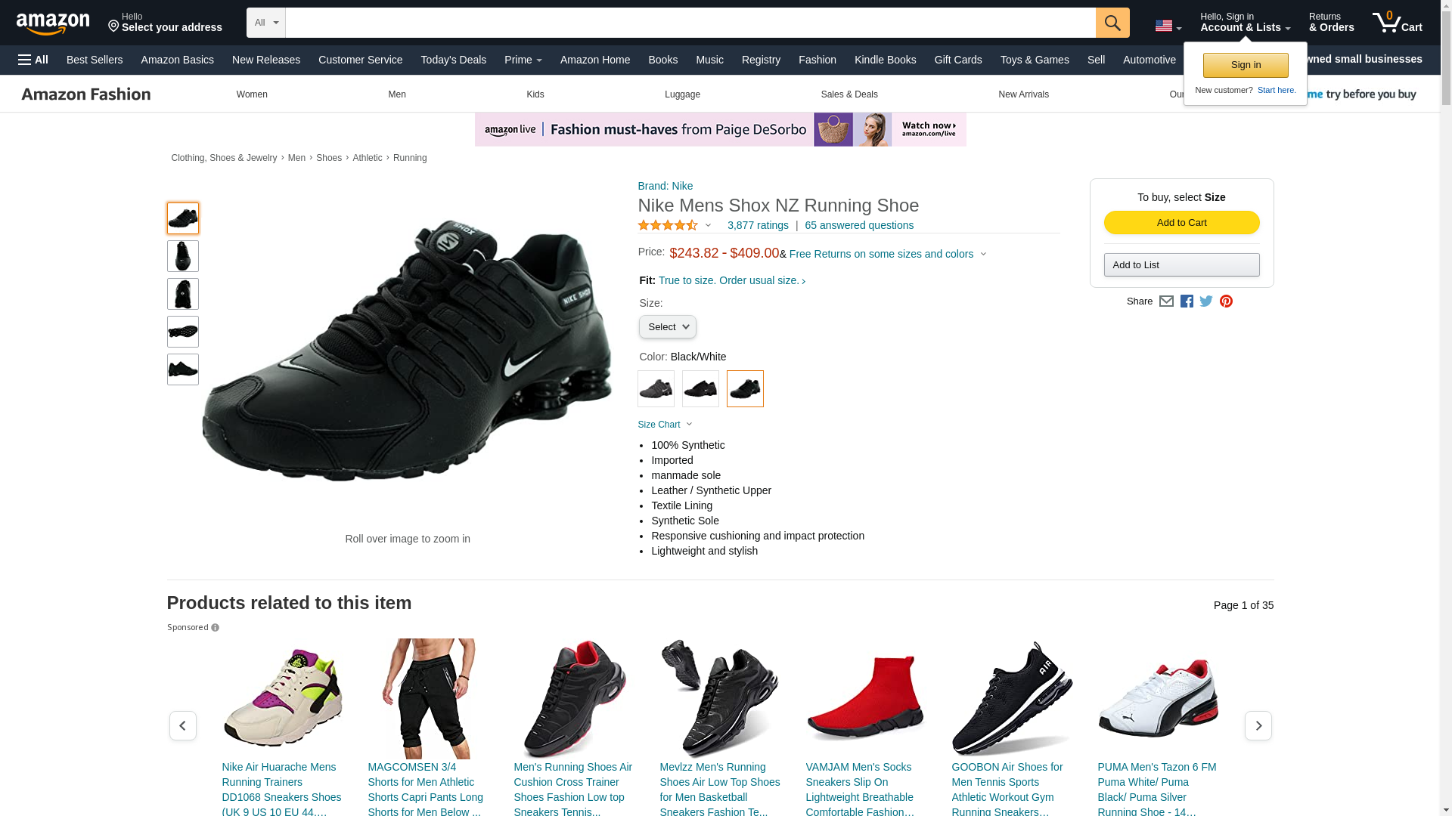Open the country flag language selector
The image size is (1452, 816).
[x=1168, y=26]
